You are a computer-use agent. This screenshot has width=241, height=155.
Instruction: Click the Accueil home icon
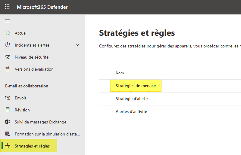point(8,33)
